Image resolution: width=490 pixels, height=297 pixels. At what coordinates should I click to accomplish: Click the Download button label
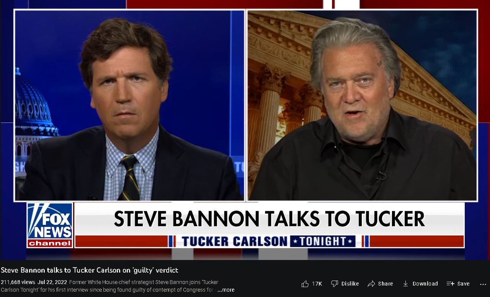pos(425,284)
